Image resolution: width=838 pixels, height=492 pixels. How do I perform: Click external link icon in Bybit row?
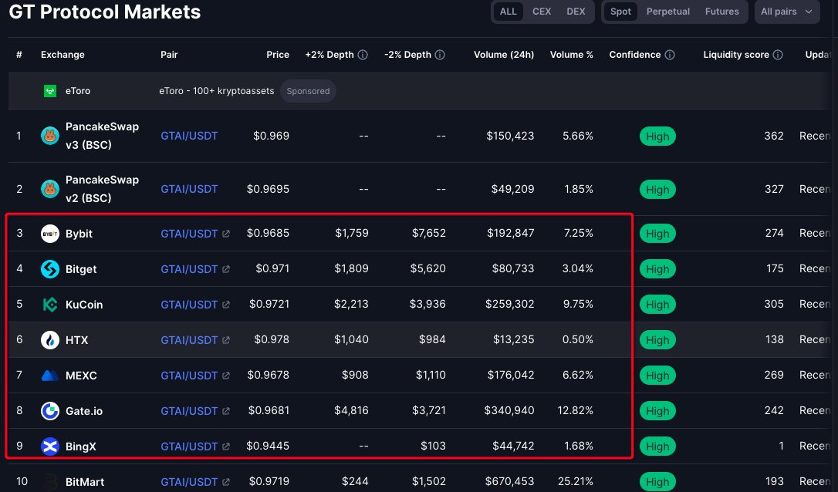point(226,234)
